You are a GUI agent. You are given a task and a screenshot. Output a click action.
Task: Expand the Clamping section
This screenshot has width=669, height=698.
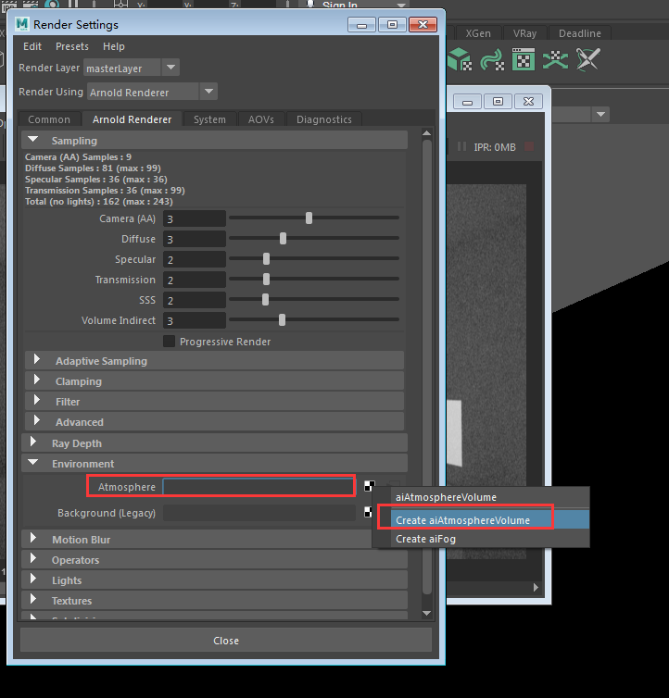(37, 380)
